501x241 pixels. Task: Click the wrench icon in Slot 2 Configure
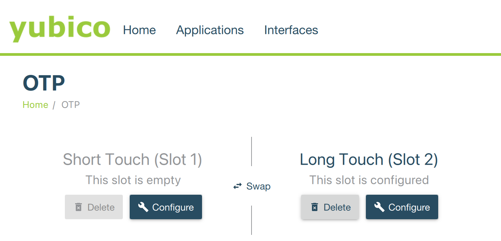point(379,207)
